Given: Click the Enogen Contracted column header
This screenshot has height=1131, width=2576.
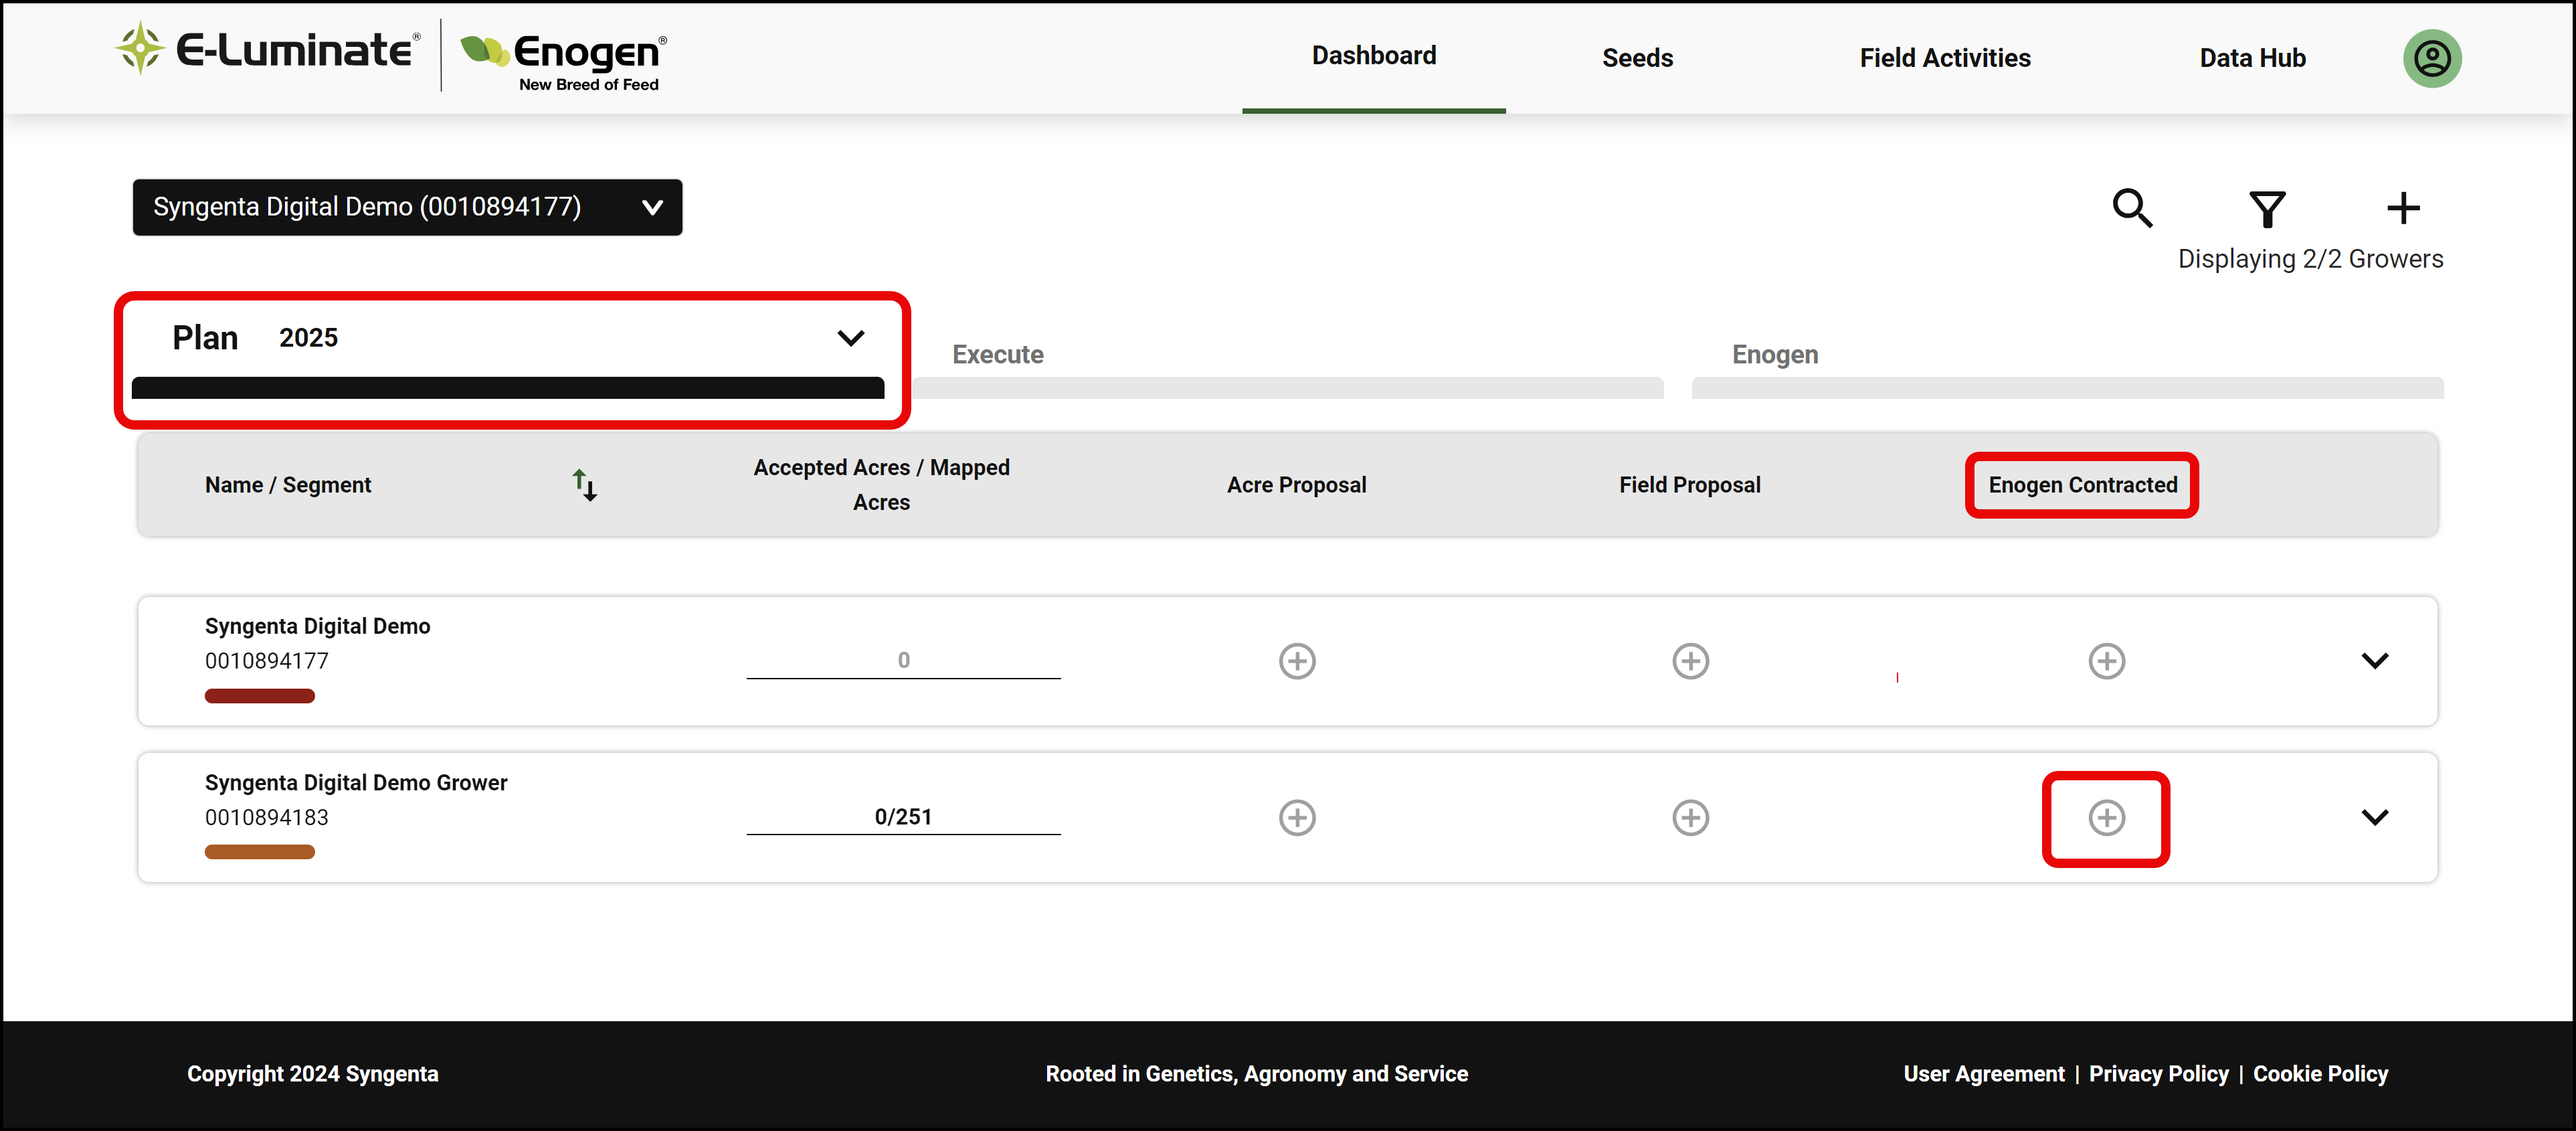Looking at the screenshot, I should point(2082,485).
